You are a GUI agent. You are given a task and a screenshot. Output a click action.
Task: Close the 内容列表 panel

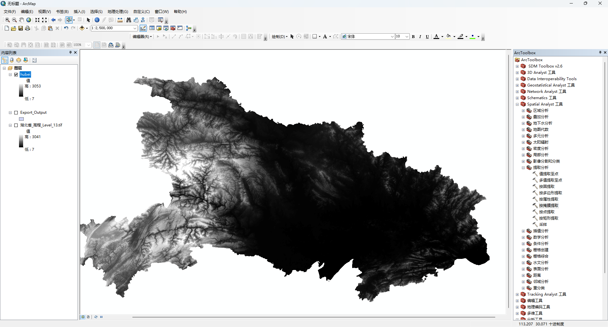coord(75,53)
